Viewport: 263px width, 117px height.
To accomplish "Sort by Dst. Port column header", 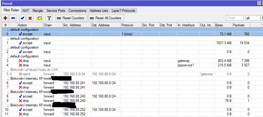I will [168, 25].
